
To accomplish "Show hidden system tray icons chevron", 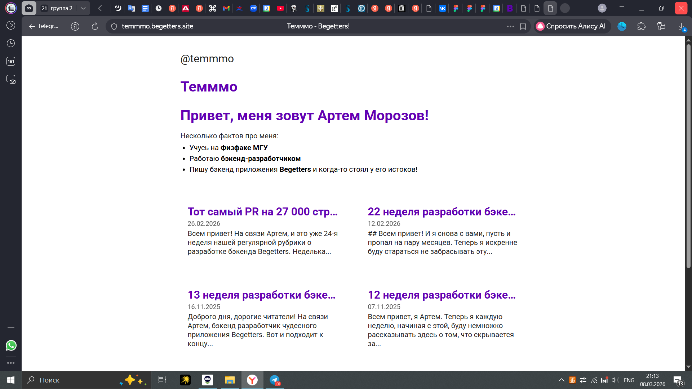I will click(561, 380).
